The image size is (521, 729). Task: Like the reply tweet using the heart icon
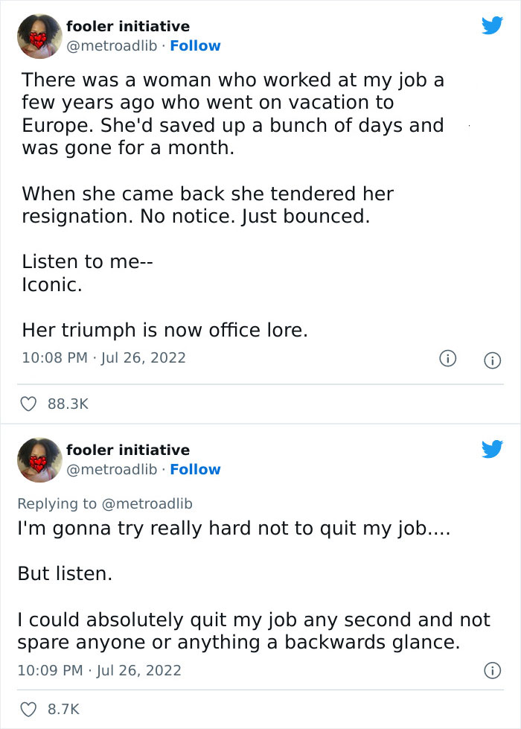point(28,710)
